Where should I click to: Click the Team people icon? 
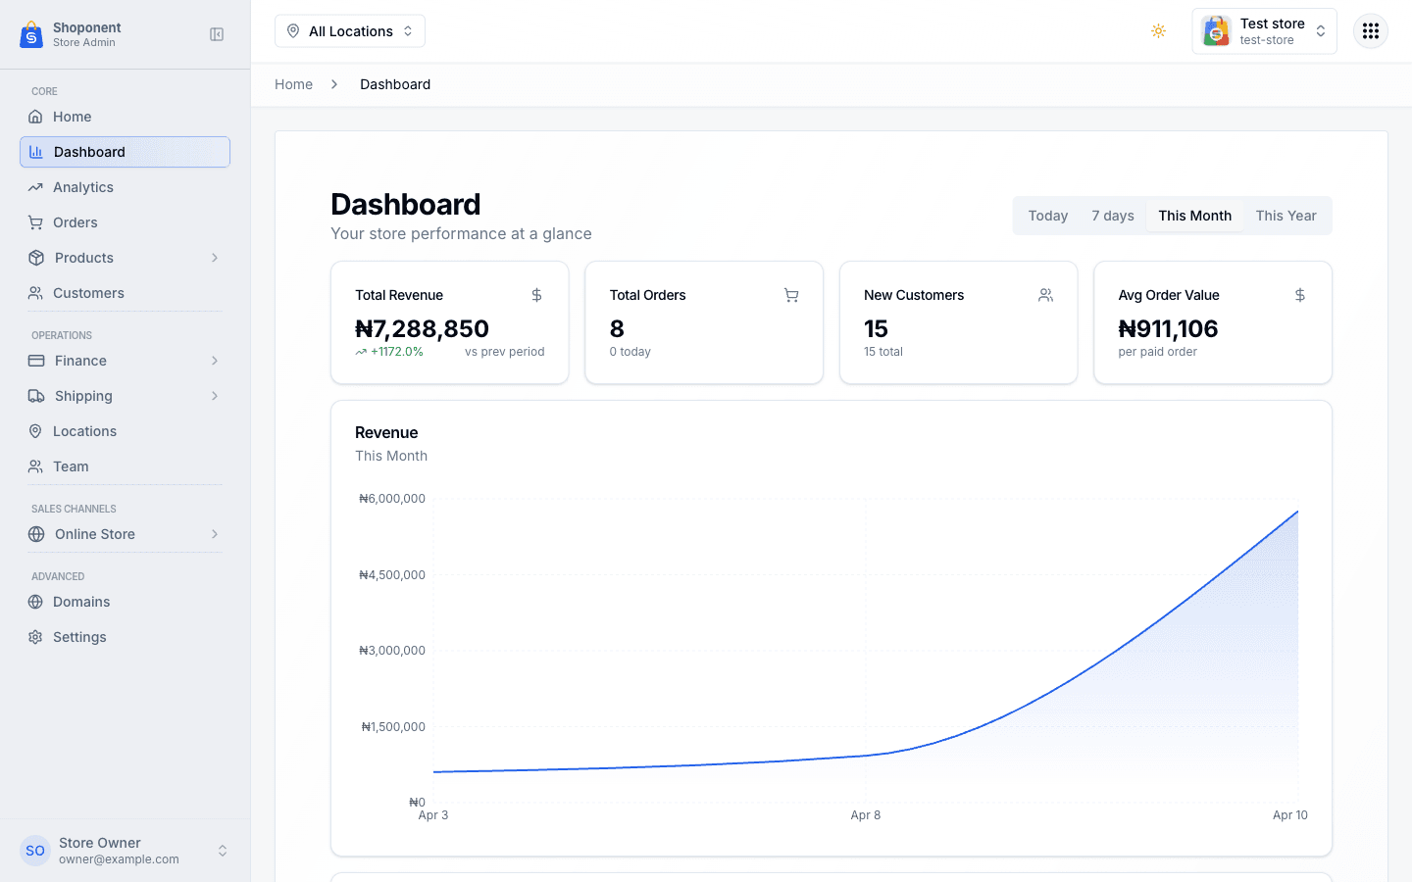tap(35, 466)
